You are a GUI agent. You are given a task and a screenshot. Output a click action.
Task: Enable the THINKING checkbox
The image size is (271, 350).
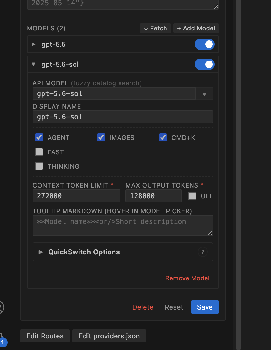click(x=39, y=166)
